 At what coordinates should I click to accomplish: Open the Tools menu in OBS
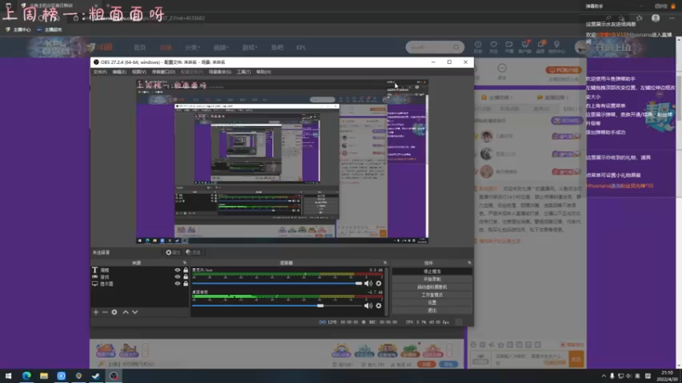coord(244,72)
